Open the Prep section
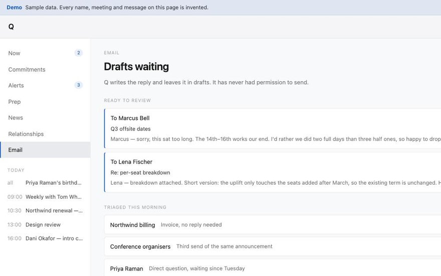441x276 pixels. tap(45, 102)
